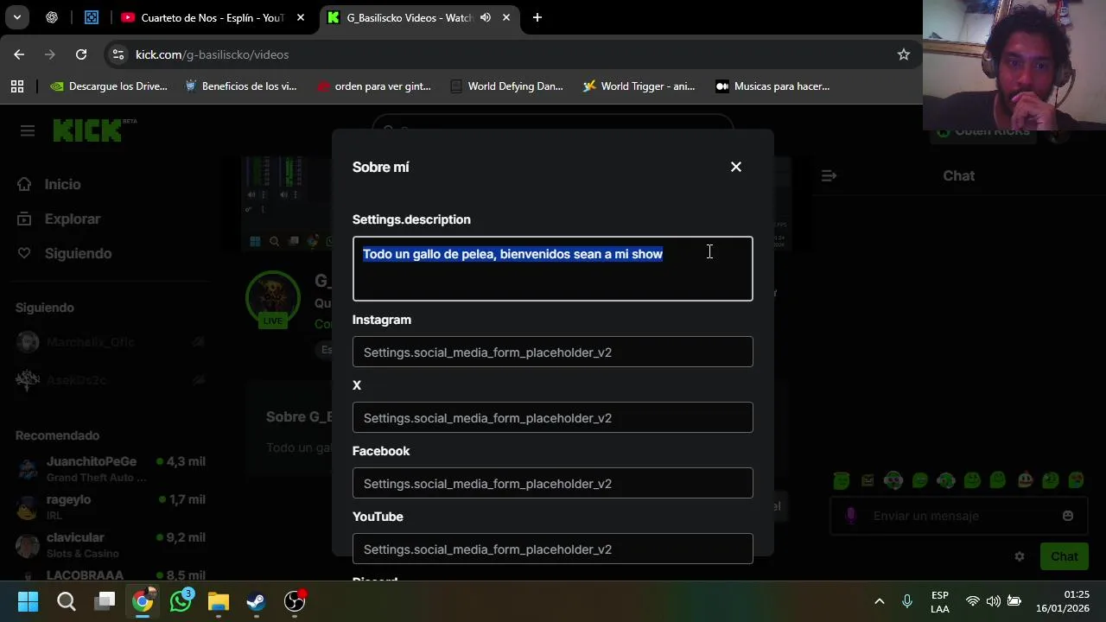Go back in browser history
The image size is (1106, 622).
19,54
